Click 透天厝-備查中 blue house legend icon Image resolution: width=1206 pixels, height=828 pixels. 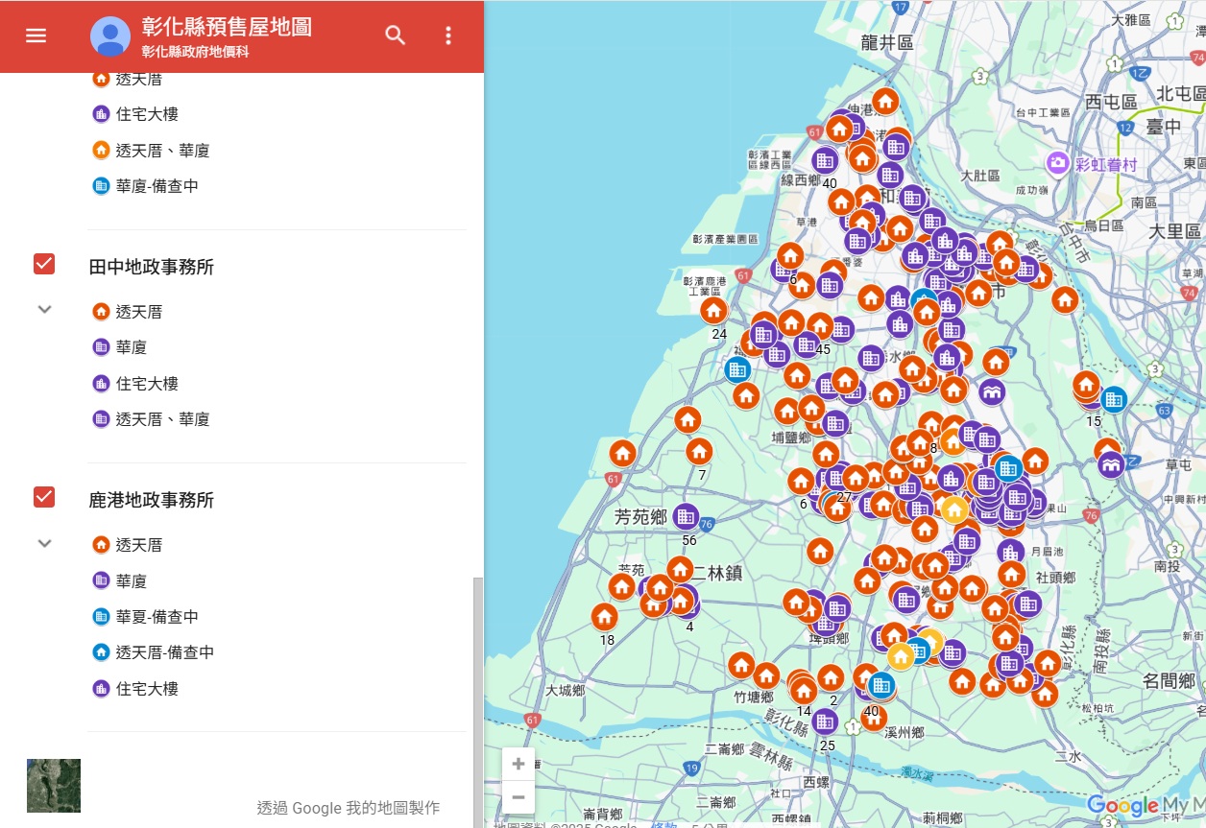pos(101,652)
